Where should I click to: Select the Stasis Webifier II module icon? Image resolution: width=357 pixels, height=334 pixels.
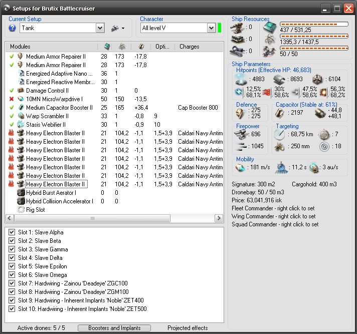tap(21, 124)
